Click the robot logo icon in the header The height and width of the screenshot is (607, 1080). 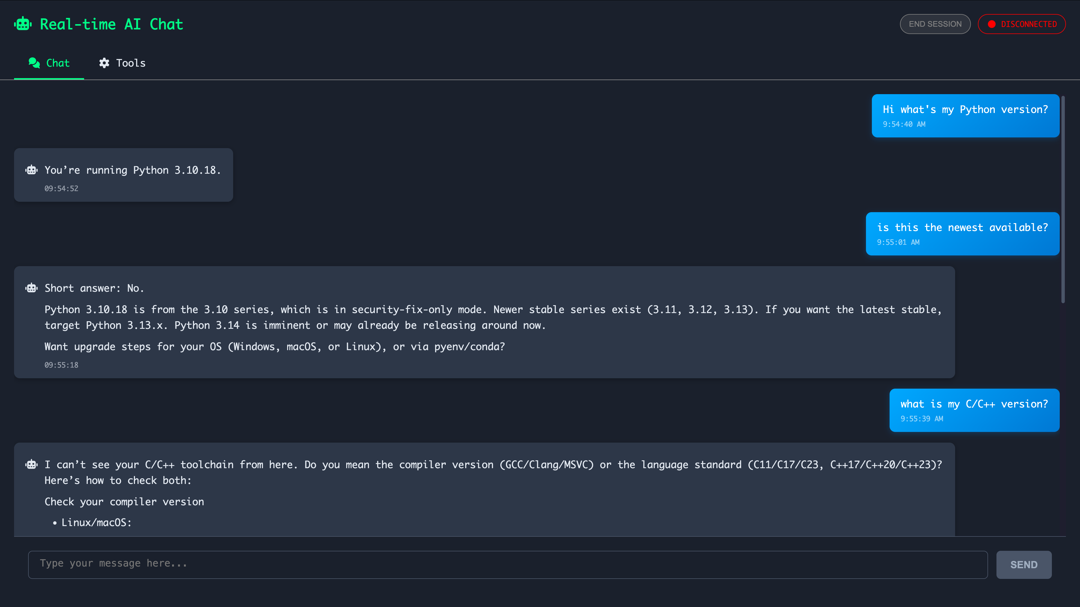(x=22, y=24)
